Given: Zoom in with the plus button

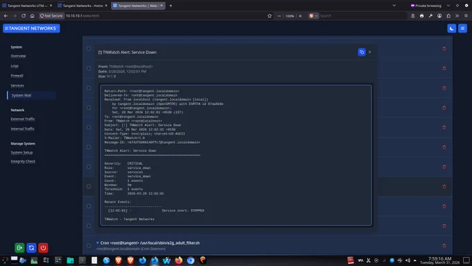Looking at the screenshot, I should point(300,16).
